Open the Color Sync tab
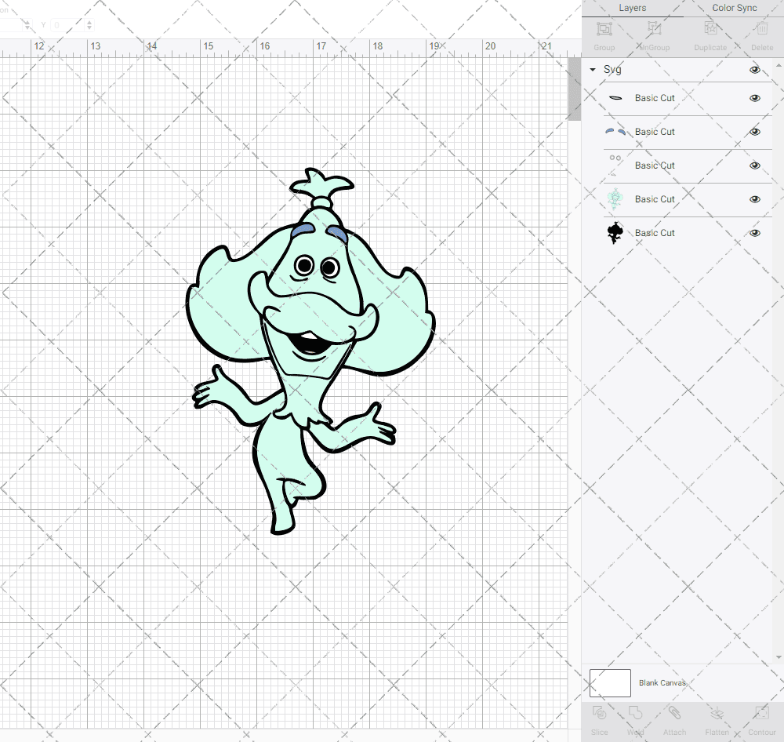 tap(735, 8)
